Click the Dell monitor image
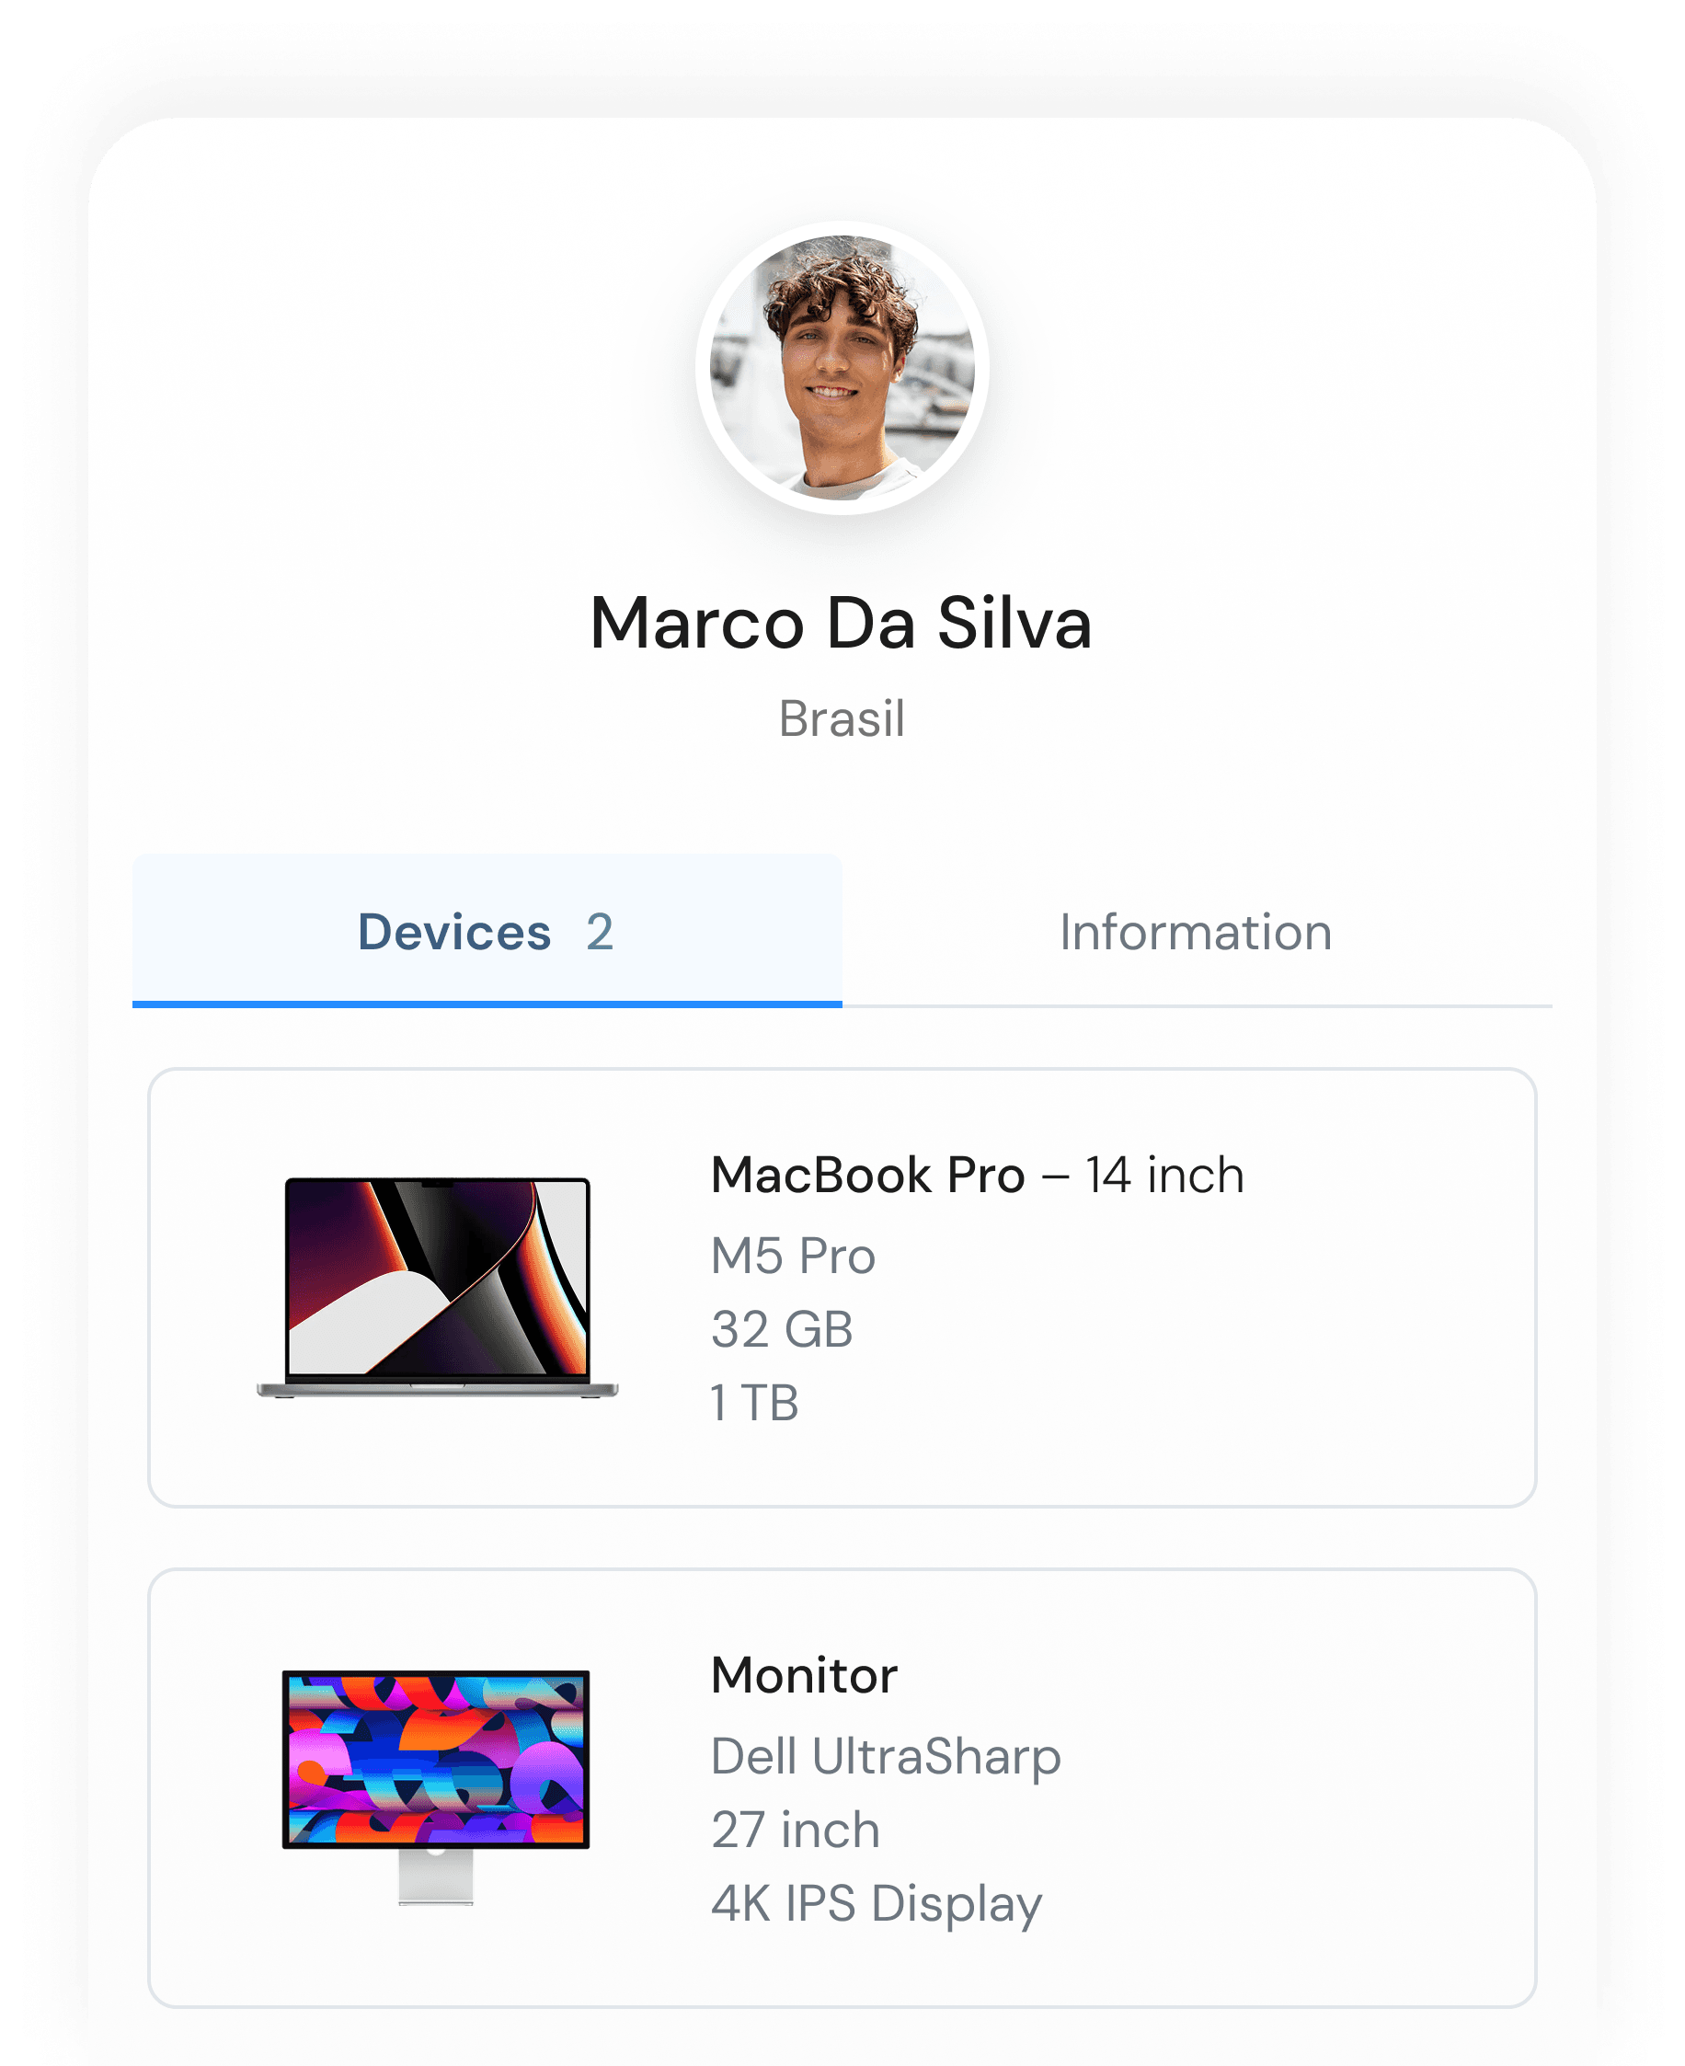This screenshot has width=1685, height=2066. [x=436, y=1787]
